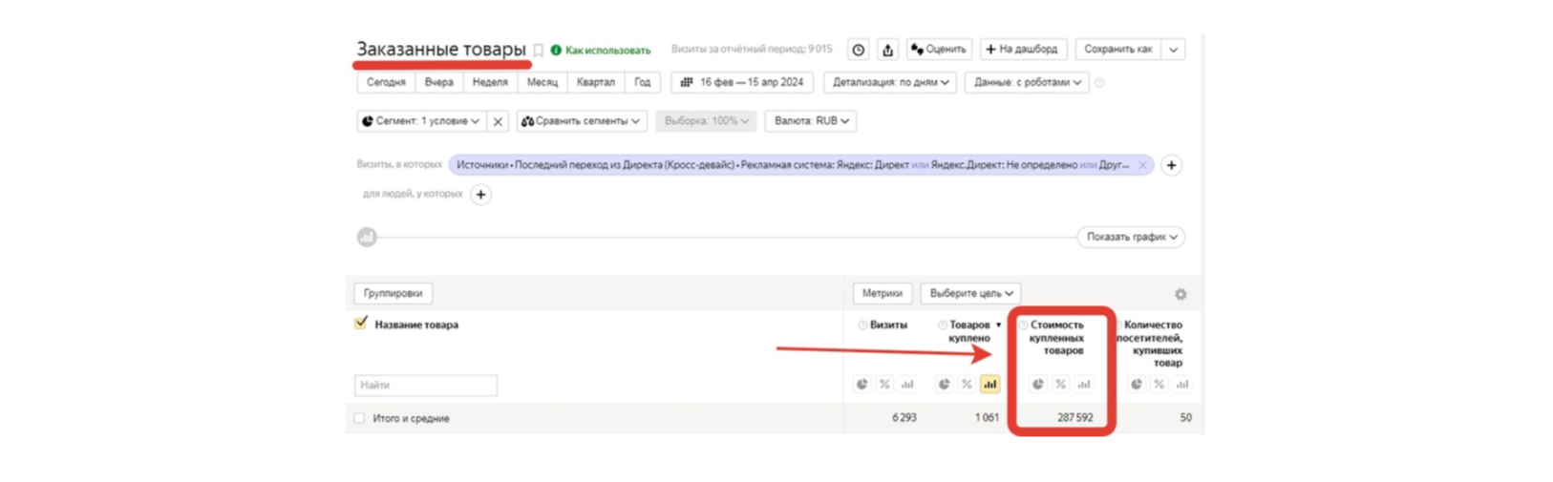
Task: Open the Данные: с роботами dropdown
Action: [x=1027, y=82]
